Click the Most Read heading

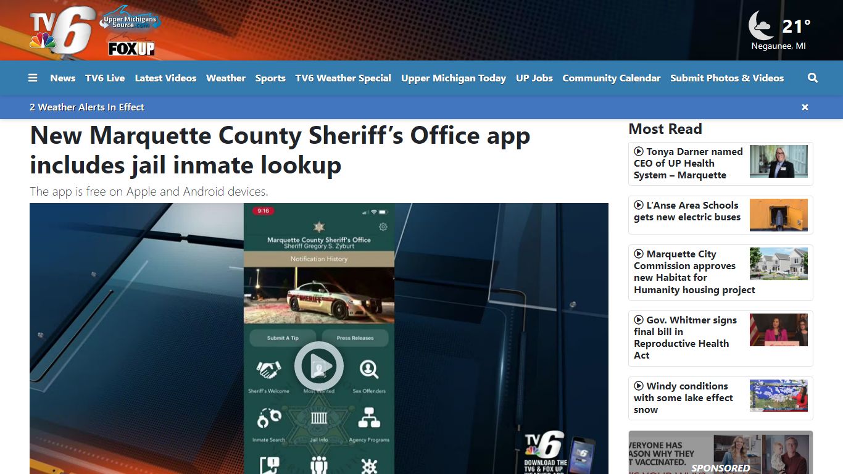[x=665, y=129]
